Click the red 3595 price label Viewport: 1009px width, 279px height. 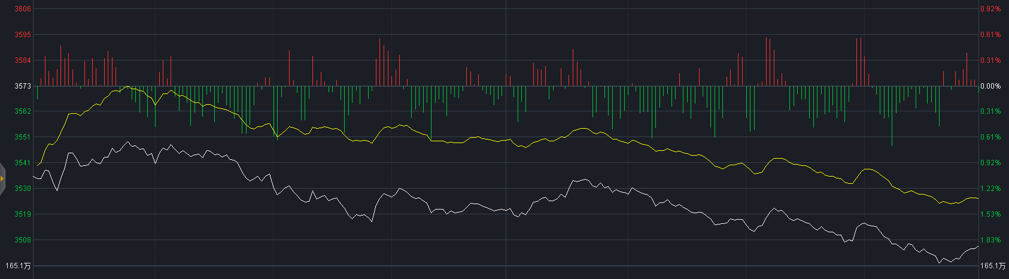point(23,35)
